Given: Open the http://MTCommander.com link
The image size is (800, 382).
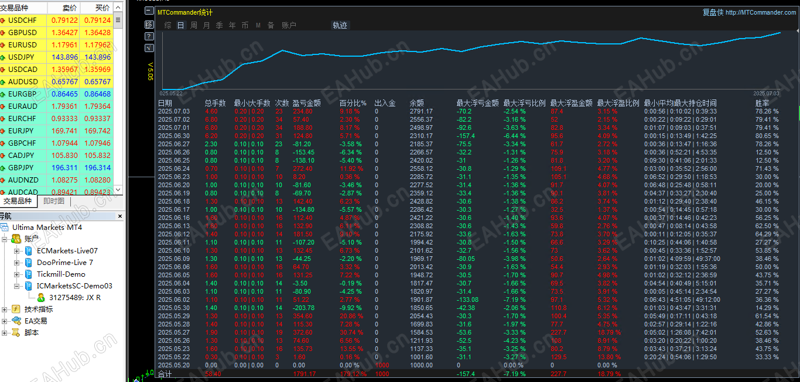Looking at the screenshot, I should pyautogui.click(x=761, y=12).
